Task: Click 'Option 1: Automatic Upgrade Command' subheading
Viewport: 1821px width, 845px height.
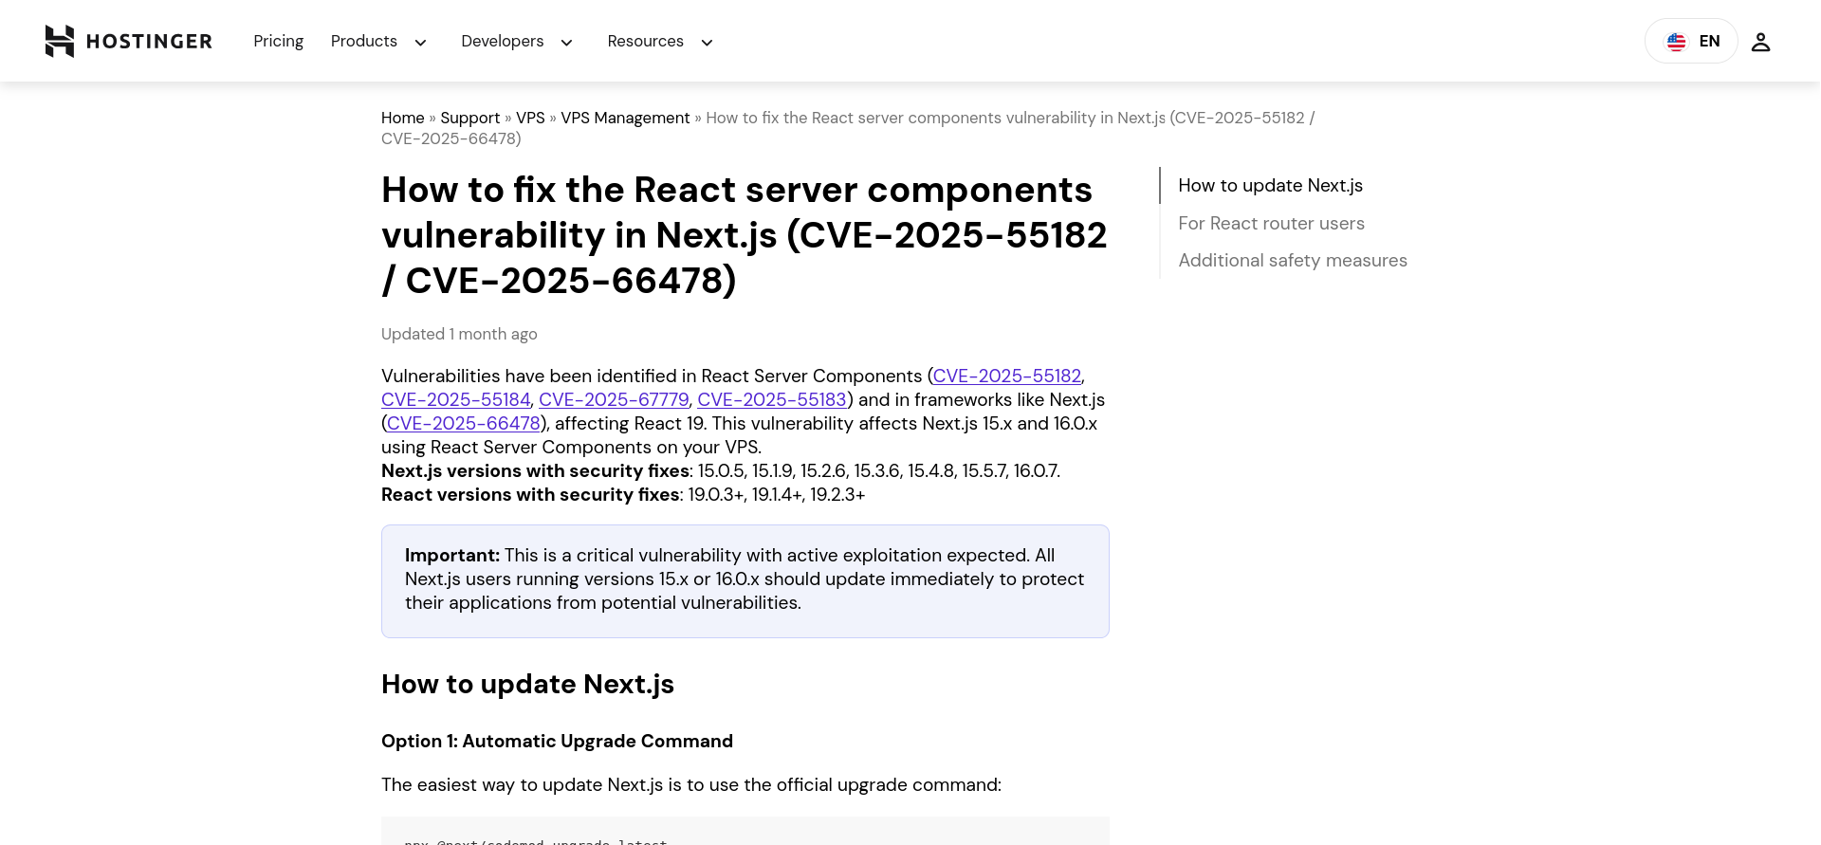Action: [557, 741]
